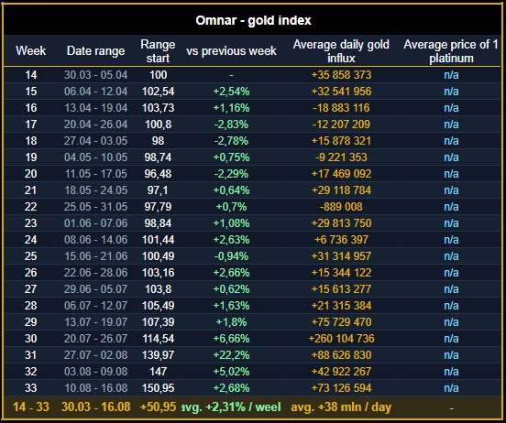Image resolution: width=506 pixels, height=423 pixels.
Task: Click date range 13.04 - 19.04
Action: [96, 108]
